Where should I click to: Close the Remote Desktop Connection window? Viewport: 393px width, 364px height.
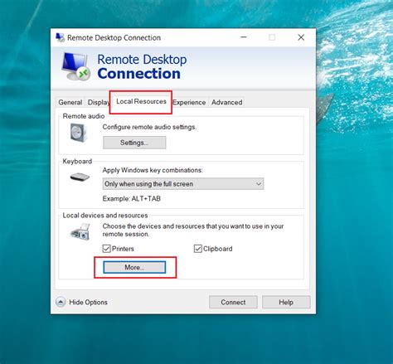[x=301, y=37]
